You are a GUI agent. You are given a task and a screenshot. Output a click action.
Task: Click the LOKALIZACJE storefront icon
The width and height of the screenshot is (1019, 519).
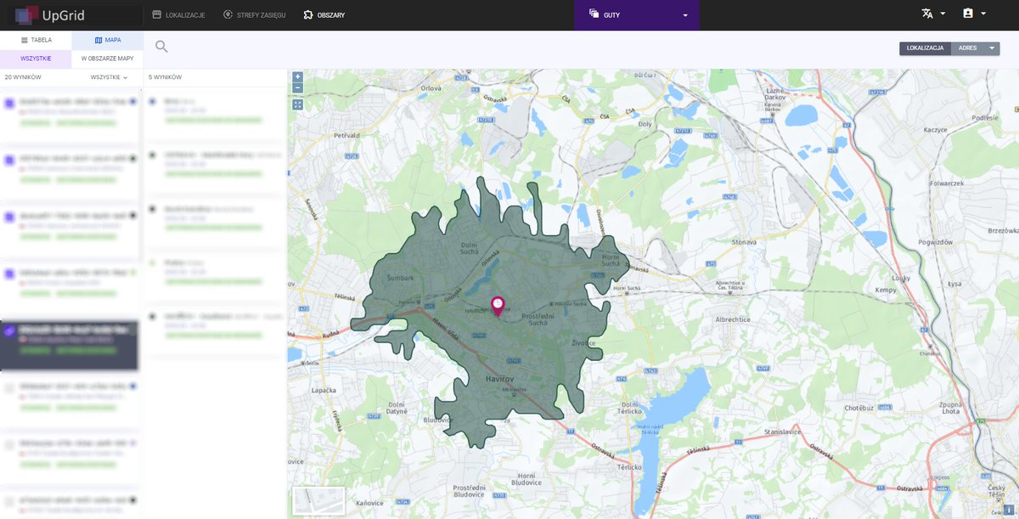[x=156, y=14]
